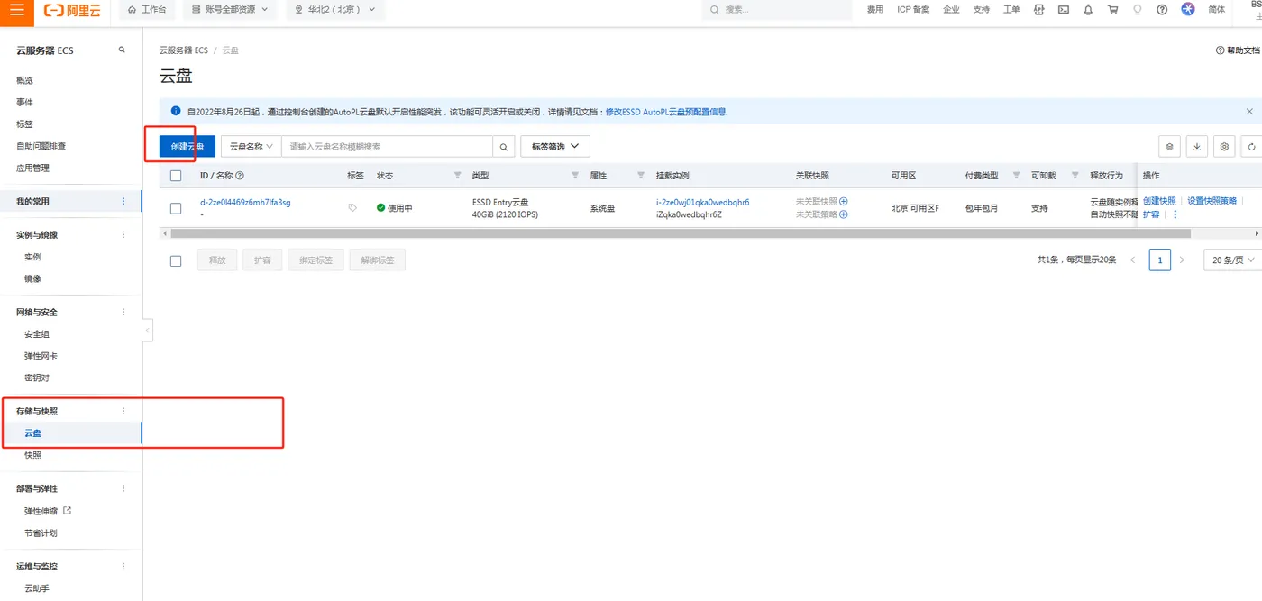Open the 帮助文档 link
The width and height of the screenshot is (1262, 601).
(x=1238, y=50)
